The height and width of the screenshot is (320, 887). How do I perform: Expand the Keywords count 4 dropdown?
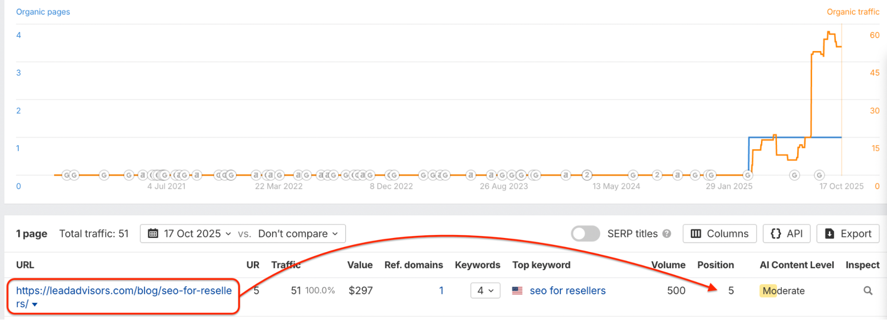pos(485,291)
